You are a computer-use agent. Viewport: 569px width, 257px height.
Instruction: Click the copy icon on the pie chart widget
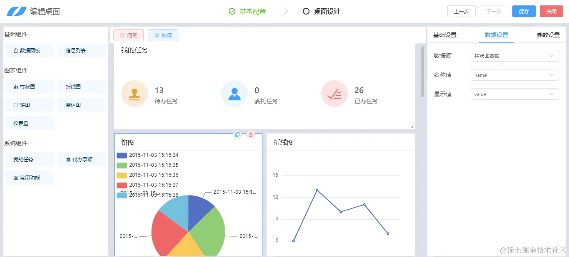[x=237, y=134]
